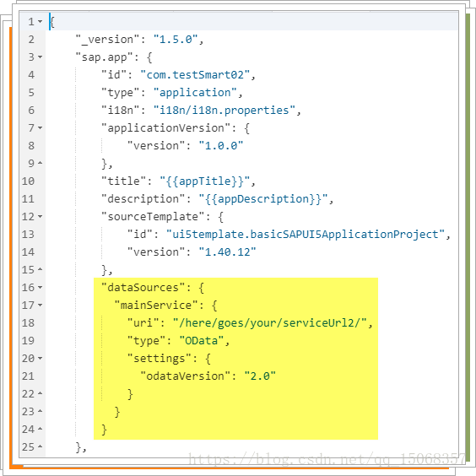
Task: Click the "{{appTitle}}" value
Action: click(x=205, y=181)
